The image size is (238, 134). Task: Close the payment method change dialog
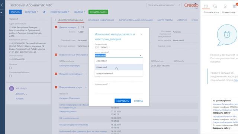[x=141, y=35]
